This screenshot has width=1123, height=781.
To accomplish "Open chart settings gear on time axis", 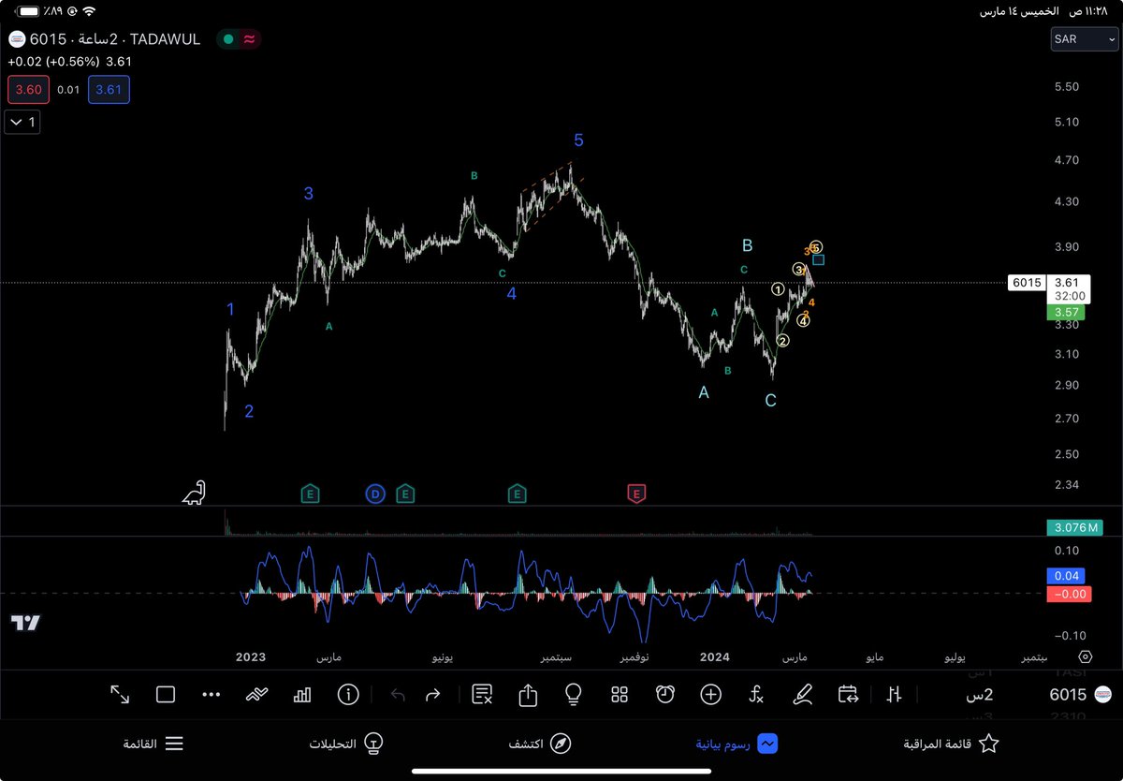I will pyautogui.click(x=1086, y=657).
